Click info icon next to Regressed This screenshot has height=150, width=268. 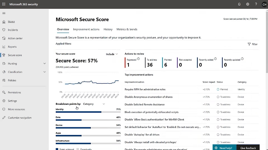pos(138,59)
